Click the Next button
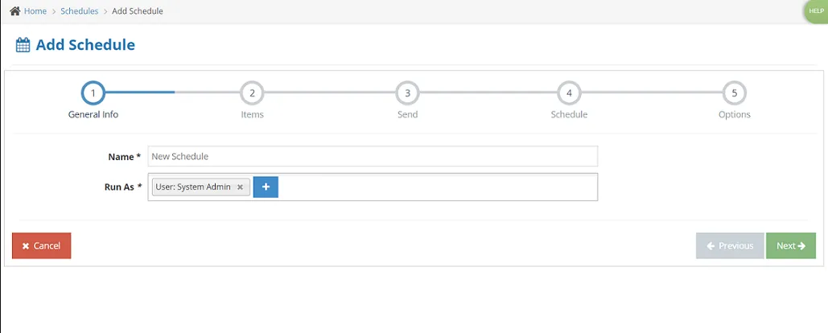The height and width of the screenshot is (333, 828). (790, 246)
